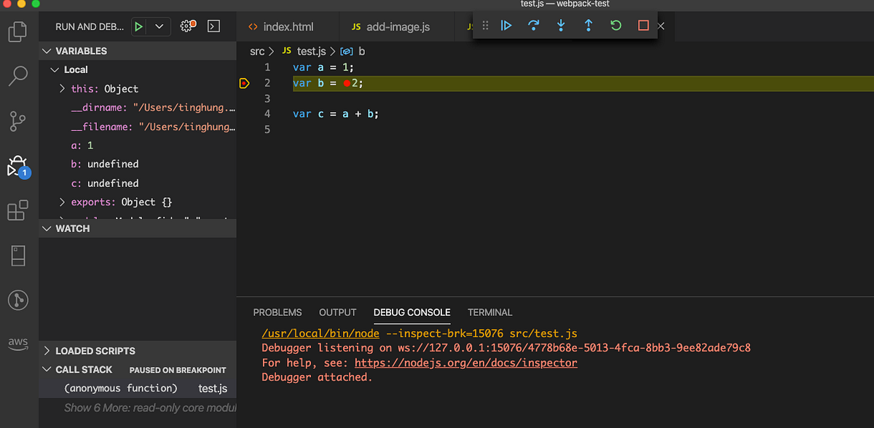The image size is (874, 428).
Task: Open the Extensions view
Action: click(x=18, y=210)
